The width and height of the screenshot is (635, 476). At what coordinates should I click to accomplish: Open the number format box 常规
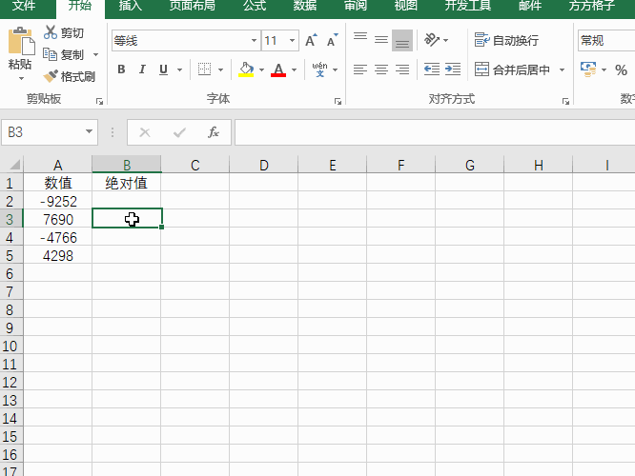coord(605,40)
